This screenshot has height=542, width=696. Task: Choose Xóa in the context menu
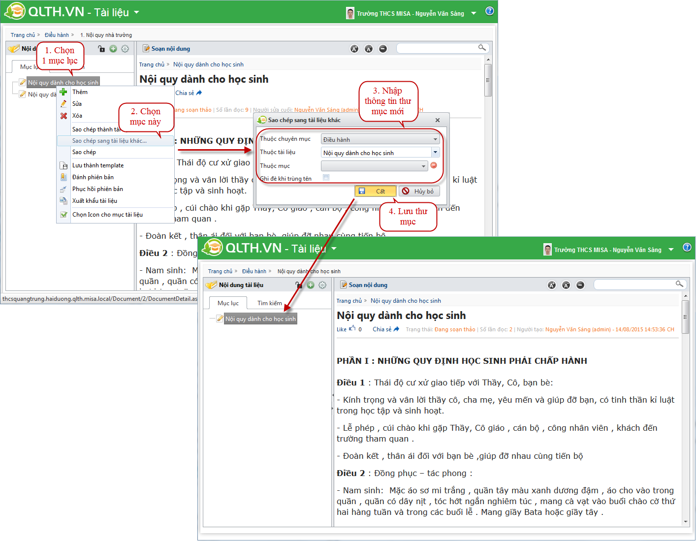(x=115, y=116)
